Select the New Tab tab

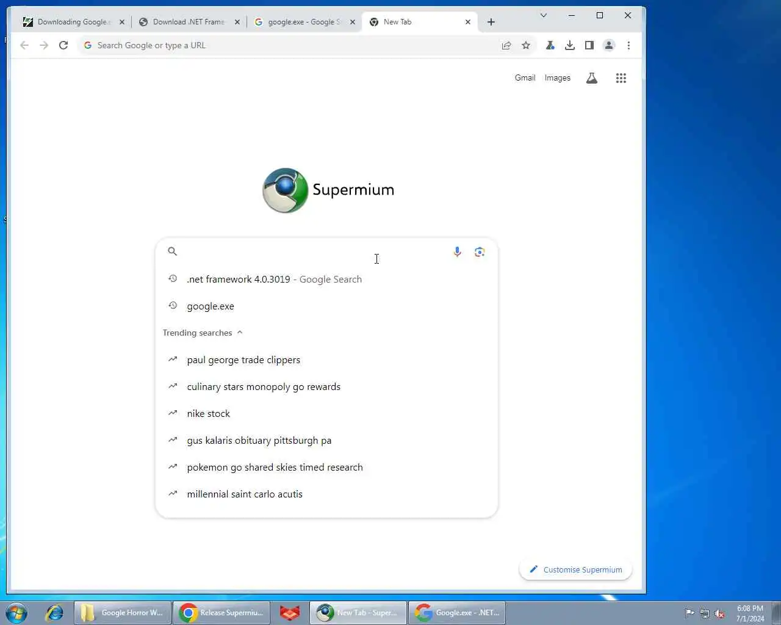(419, 22)
